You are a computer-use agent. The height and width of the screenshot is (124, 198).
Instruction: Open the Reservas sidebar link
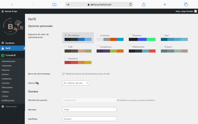click(x=6, y=70)
